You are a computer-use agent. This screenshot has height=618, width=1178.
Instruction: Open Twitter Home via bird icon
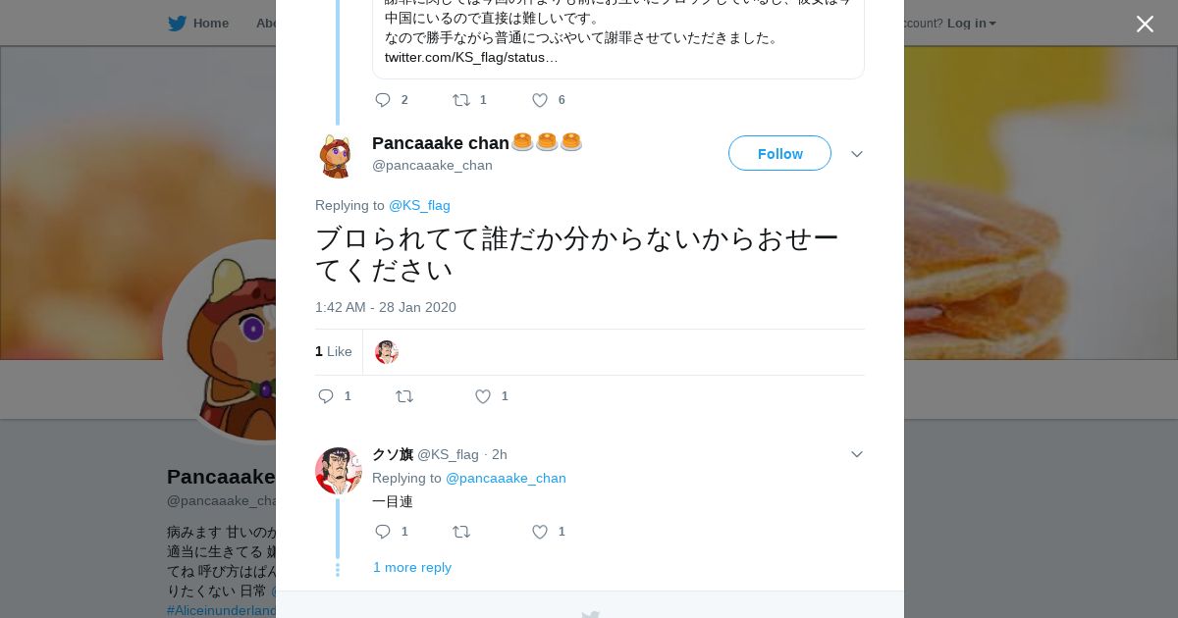(178, 23)
